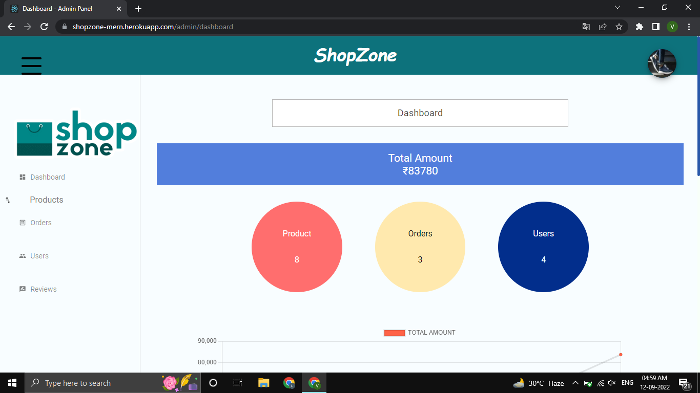Open Reviews from the sidebar

(44, 289)
